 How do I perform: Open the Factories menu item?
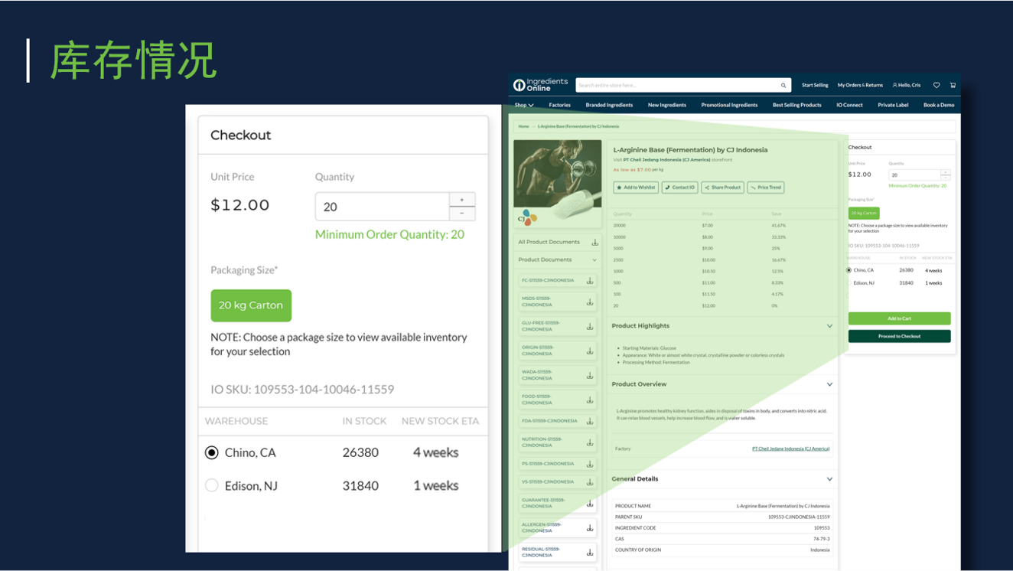click(x=559, y=105)
